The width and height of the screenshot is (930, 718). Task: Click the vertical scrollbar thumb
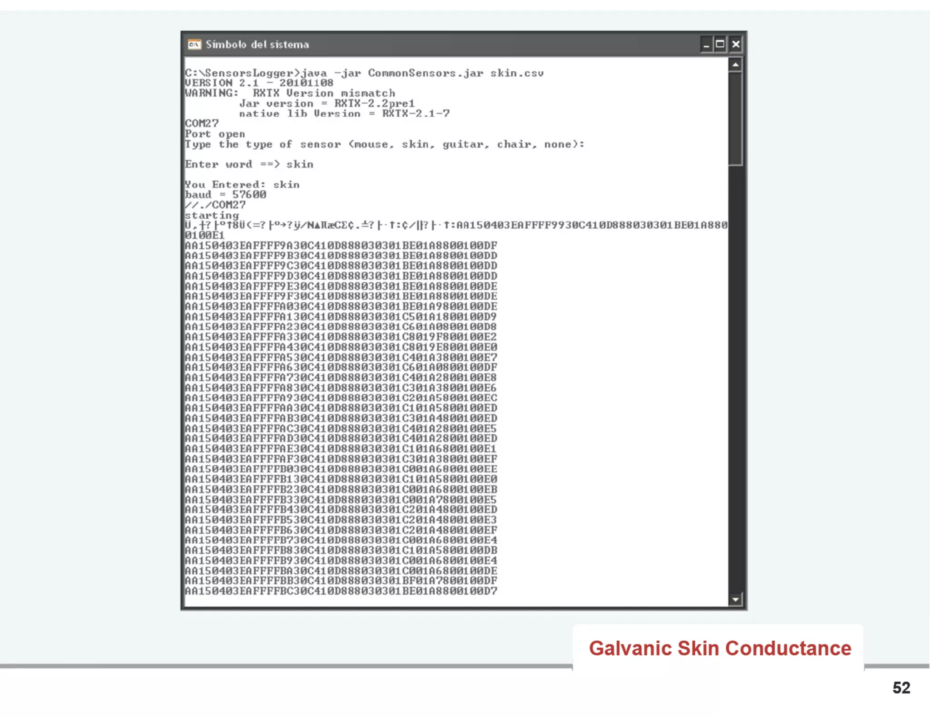735,119
